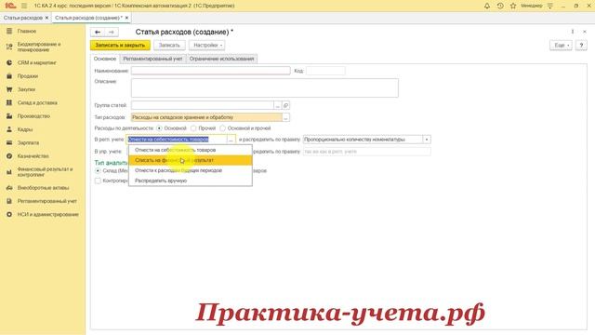Click Пропорционально количеству номенклатуры field
The height and width of the screenshot is (335, 595).
[363, 140]
